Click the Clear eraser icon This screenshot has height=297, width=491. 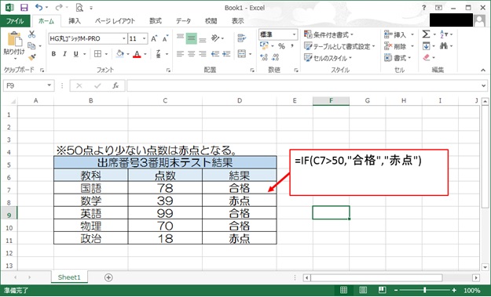coord(427,57)
